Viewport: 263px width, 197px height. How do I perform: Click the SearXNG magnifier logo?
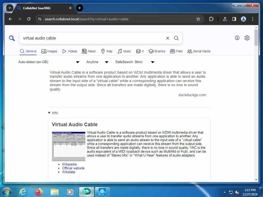point(12,38)
